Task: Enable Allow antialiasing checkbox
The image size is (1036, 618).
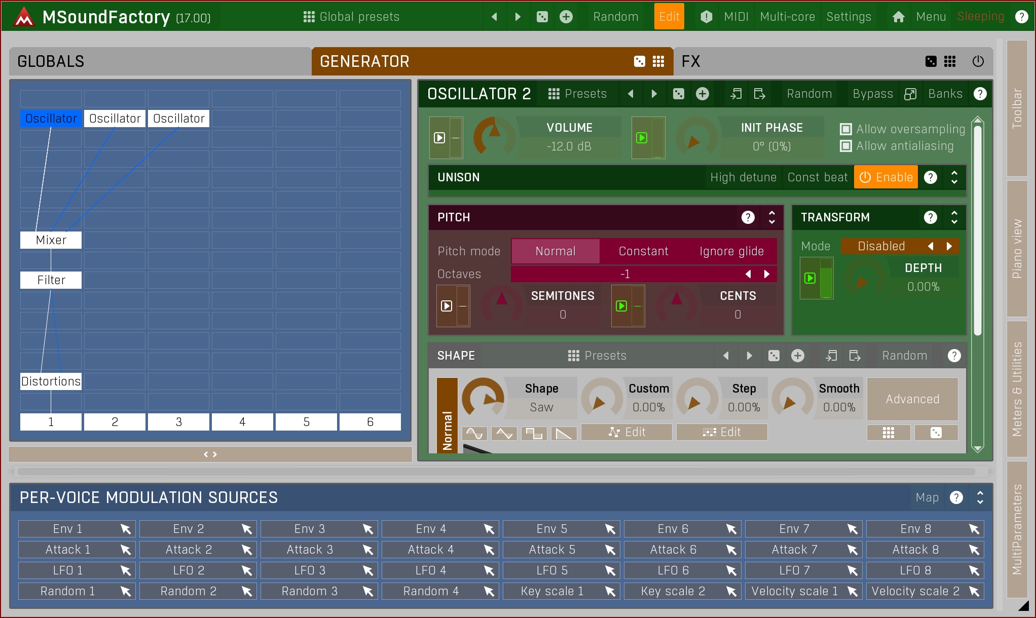Action: (x=845, y=146)
